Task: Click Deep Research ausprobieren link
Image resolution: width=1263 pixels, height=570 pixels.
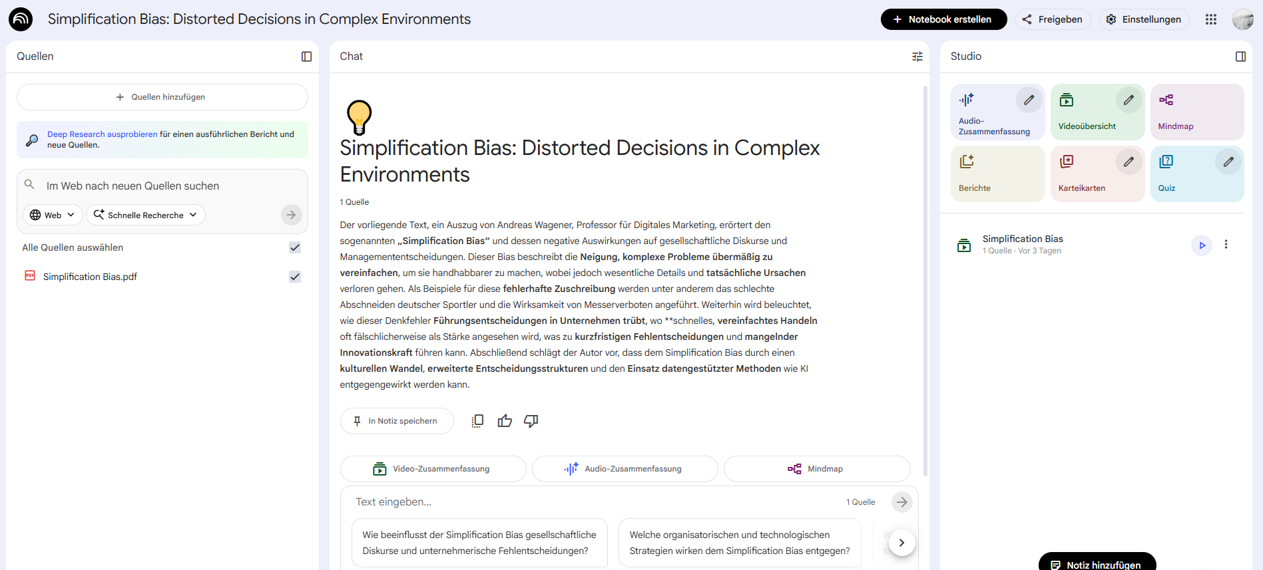Action: pyautogui.click(x=102, y=134)
